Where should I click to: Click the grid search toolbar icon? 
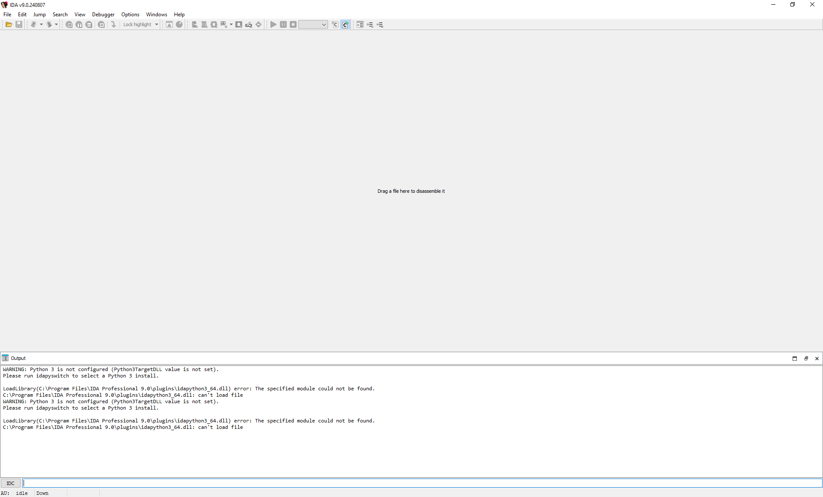[x=69, y=24]
